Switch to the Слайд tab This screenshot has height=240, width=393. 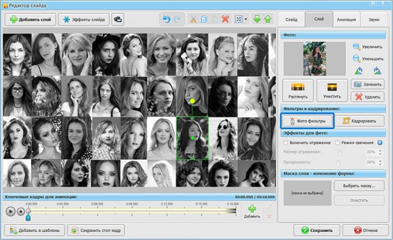291,19
